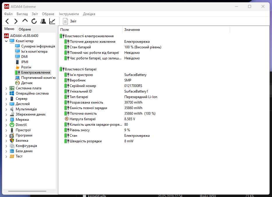Screen dimensions: 272x197
Task: Click the 8.585 V value
Action: pos(130,119)
